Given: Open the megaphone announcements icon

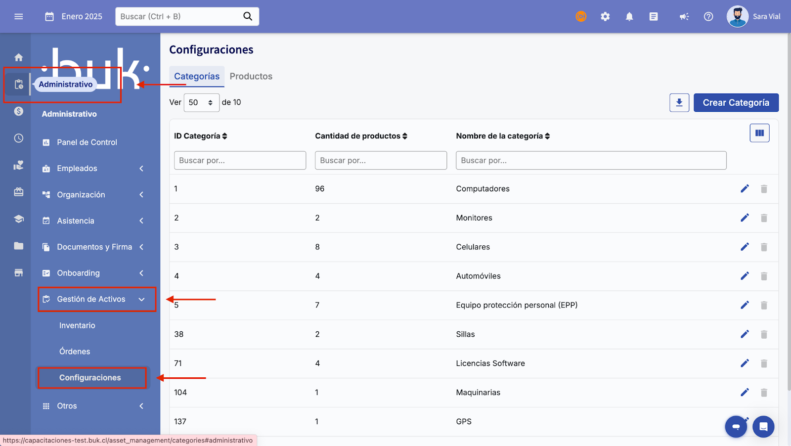Looking at the screenshot, I should pyautogui.click(x=684, y=16).
